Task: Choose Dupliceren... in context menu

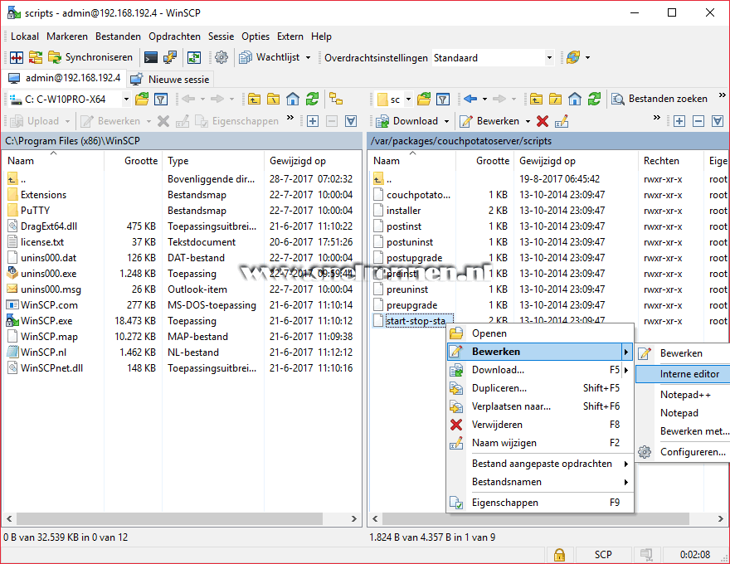Action: [x=540, y=388]
